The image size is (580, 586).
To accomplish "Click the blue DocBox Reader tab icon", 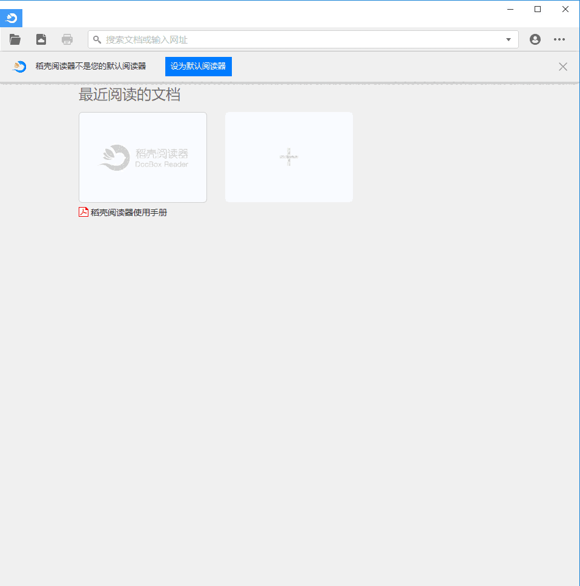I will (11, 18).
